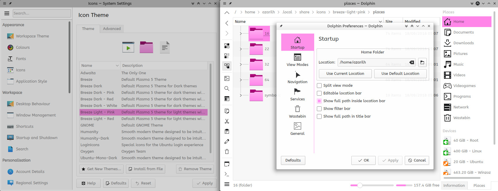Open Network in the Places panel
Screen dimensions: 498x191
(x=467, y=107)
